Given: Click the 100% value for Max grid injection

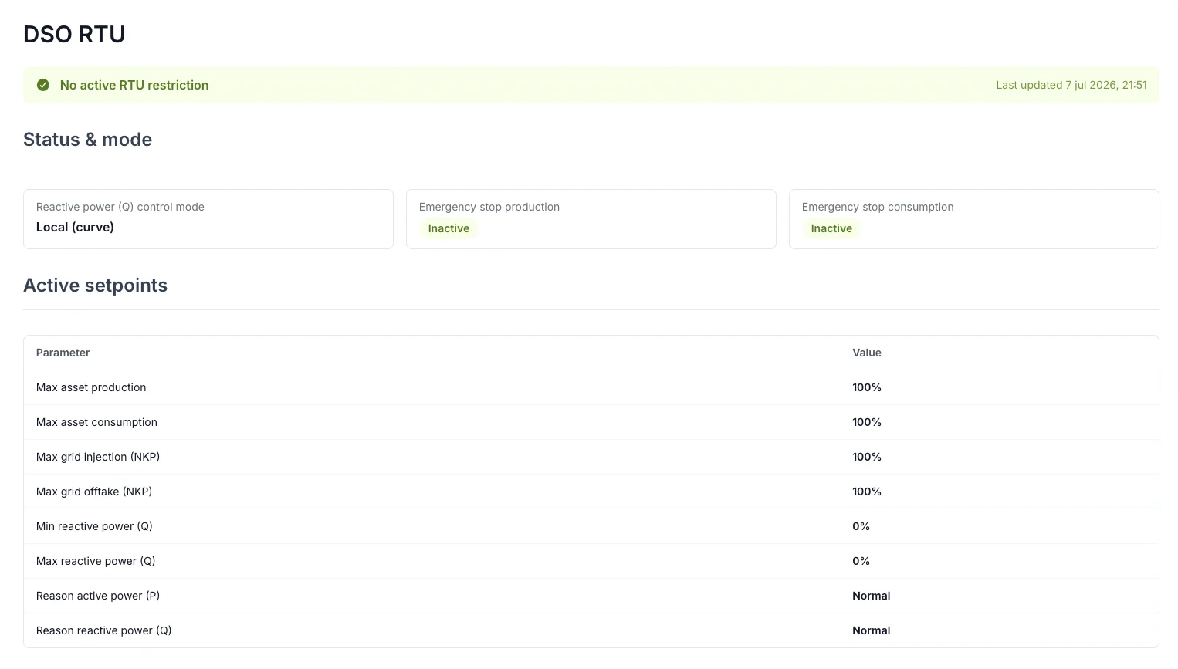Looking at the screenshot, I should pos(867,457).
